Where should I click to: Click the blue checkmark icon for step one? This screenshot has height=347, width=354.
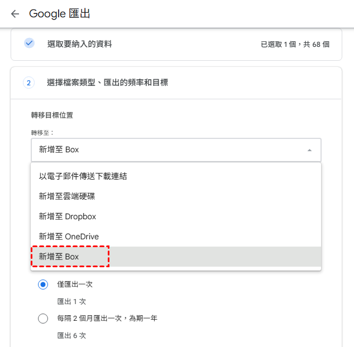(x=29, y=43)
